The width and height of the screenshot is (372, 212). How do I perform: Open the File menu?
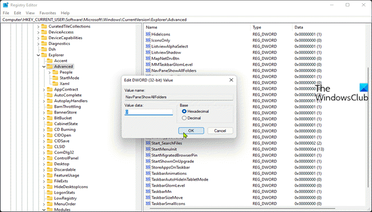(6, 13)
